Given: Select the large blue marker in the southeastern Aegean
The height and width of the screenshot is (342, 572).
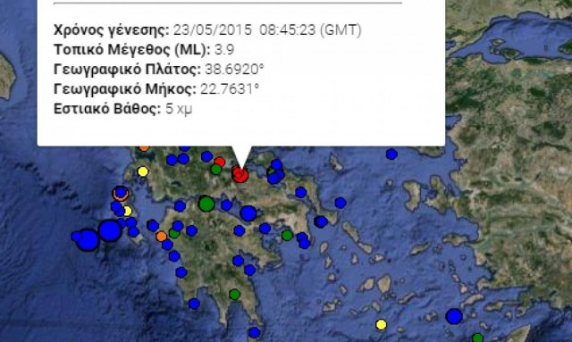Looking at the screenshot, I should pyautogui.click(x=454, y=316).
